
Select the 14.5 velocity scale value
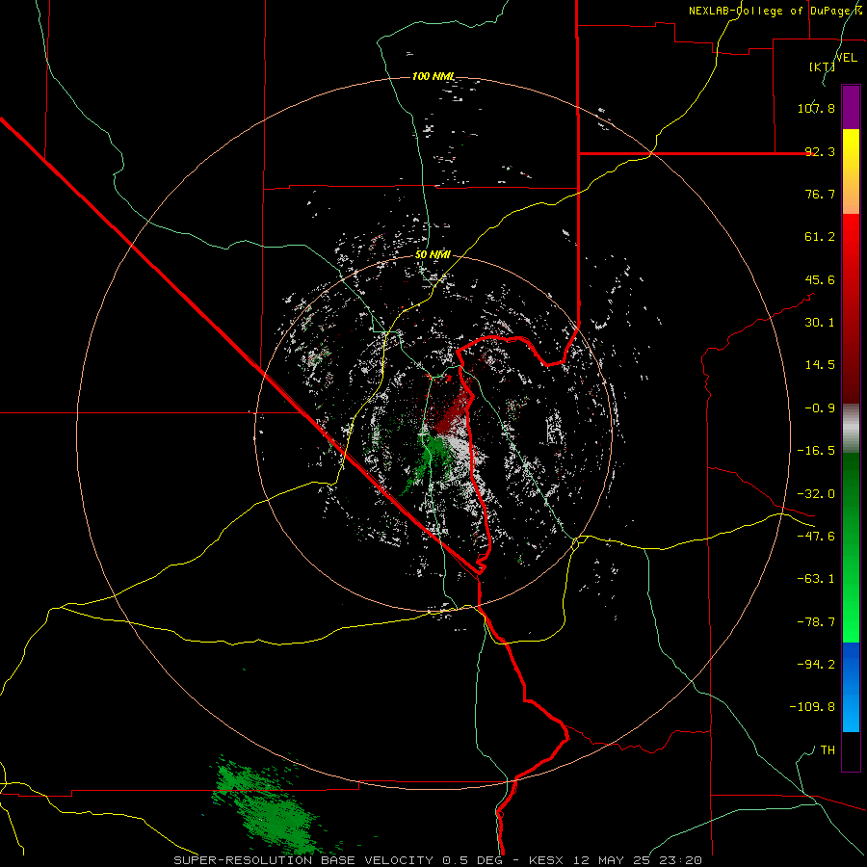pos(820,365)
